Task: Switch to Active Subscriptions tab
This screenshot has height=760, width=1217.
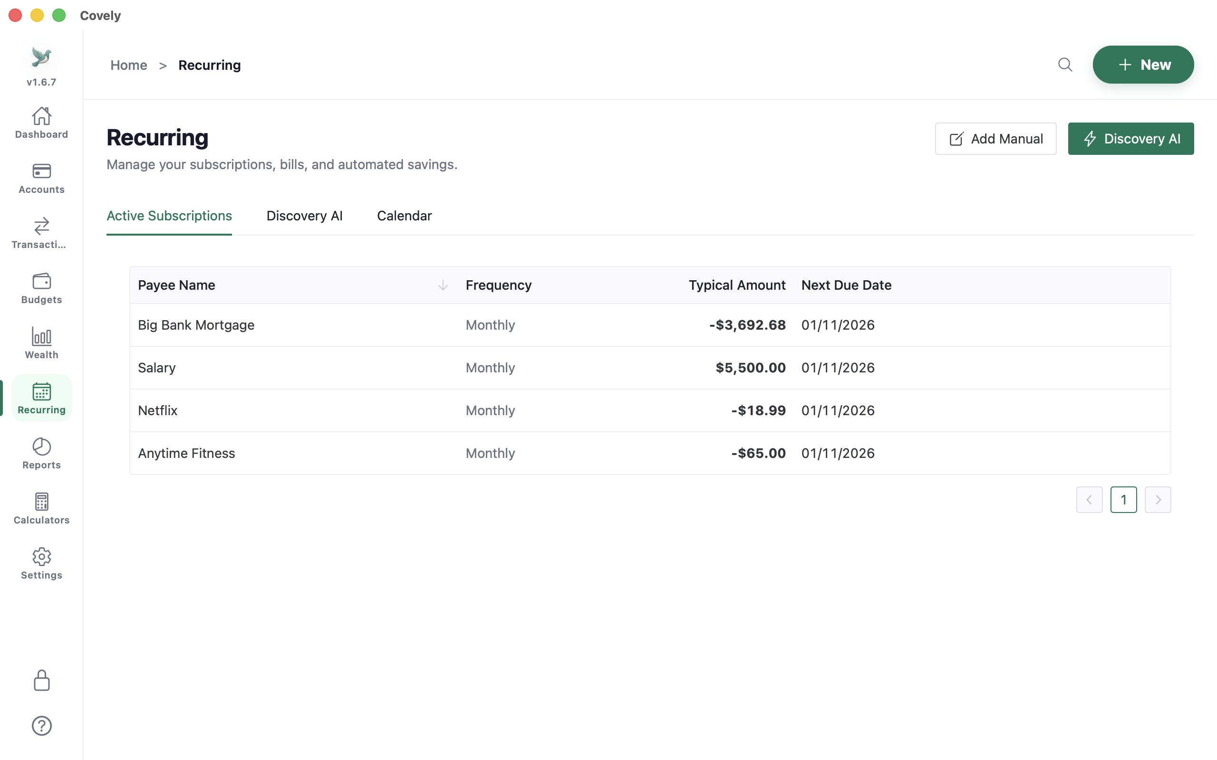Action: tap(169, 216)
